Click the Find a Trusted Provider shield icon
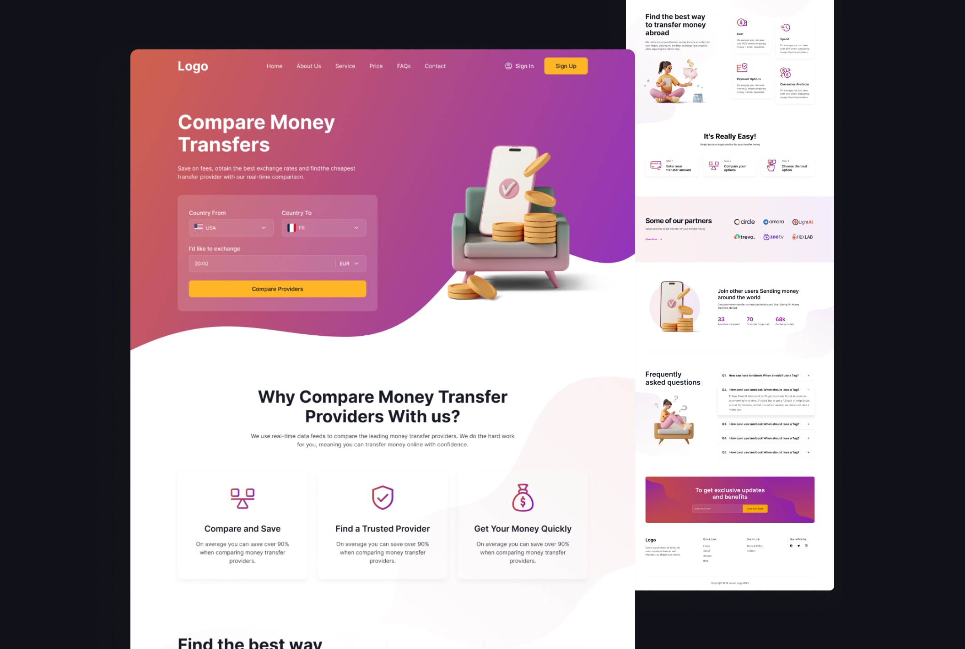The image size is (965, 649). coord(382,498)
